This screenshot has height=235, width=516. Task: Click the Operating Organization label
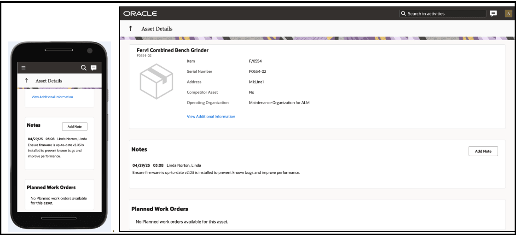(x=208, y=102)
